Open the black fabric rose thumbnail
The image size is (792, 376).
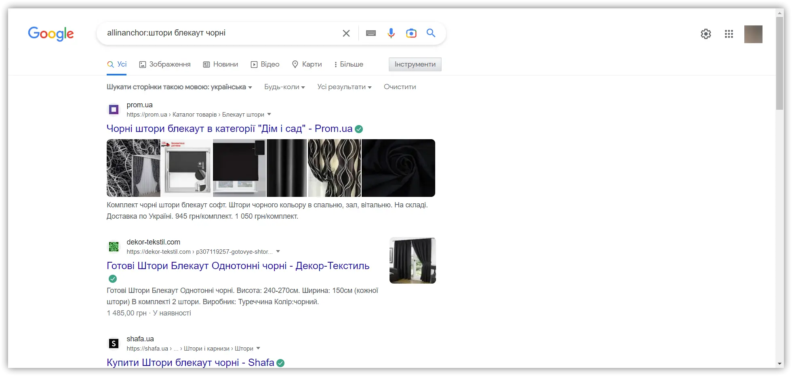pyautogui.click(x=398, y=168)
